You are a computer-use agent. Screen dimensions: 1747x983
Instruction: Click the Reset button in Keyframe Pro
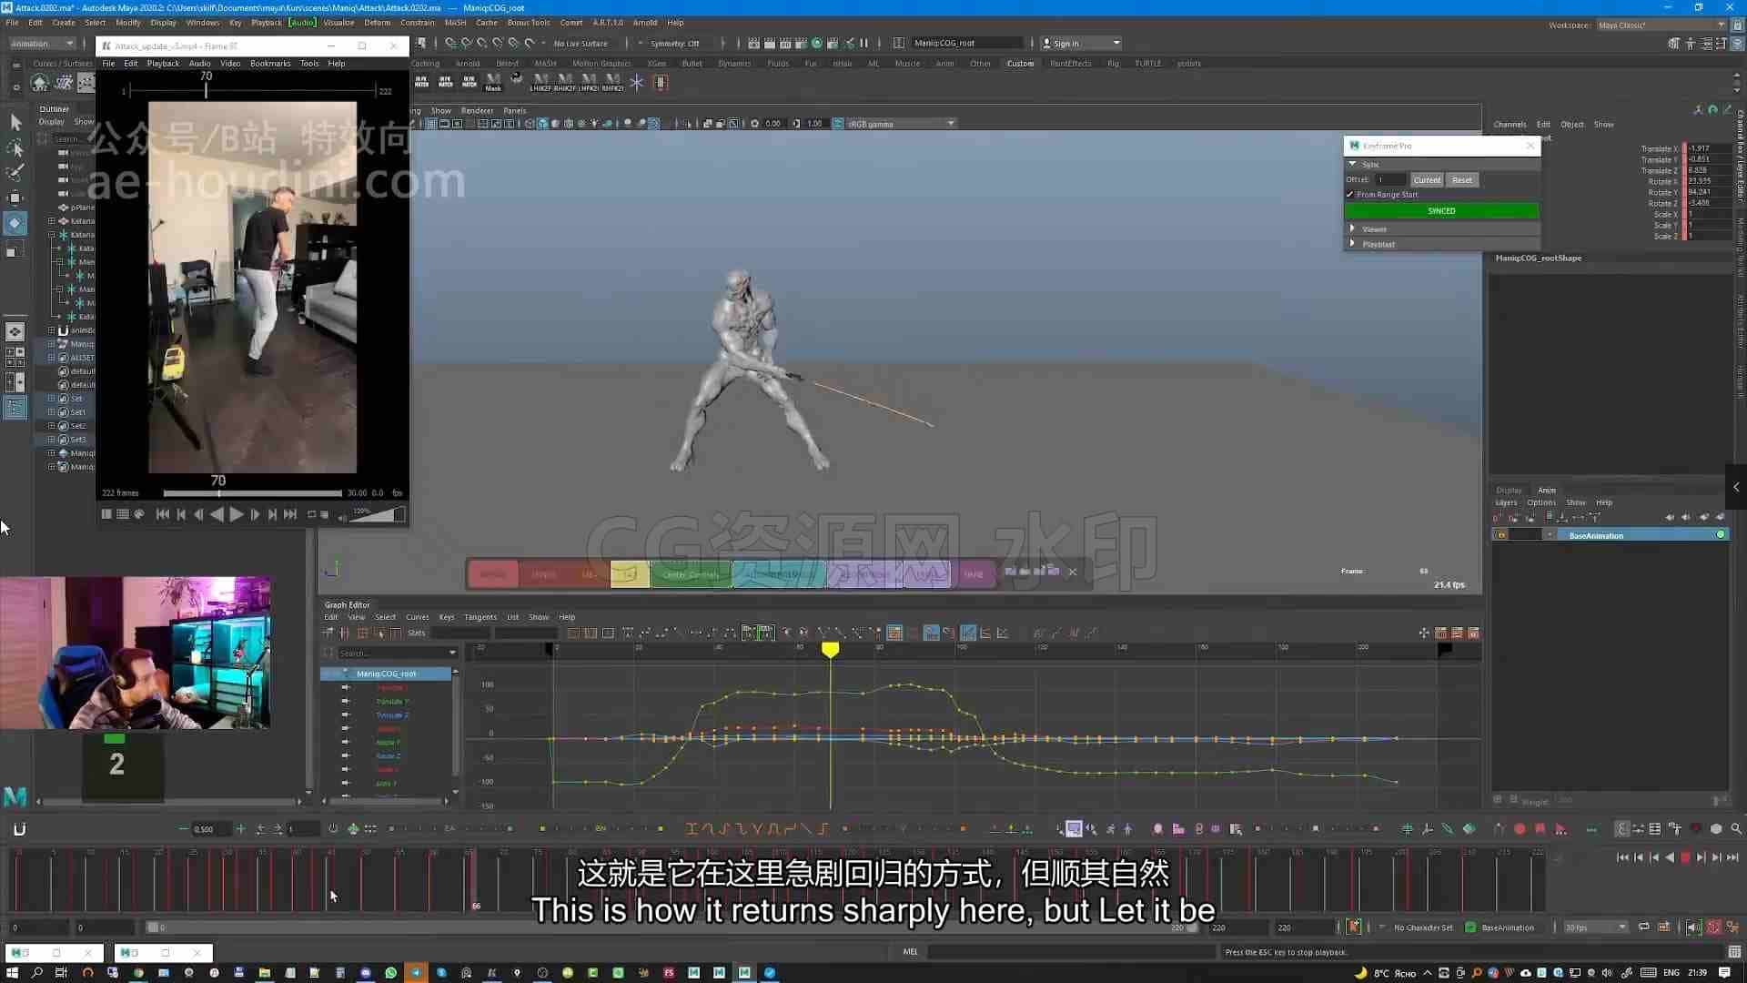tap(1461, 179)
